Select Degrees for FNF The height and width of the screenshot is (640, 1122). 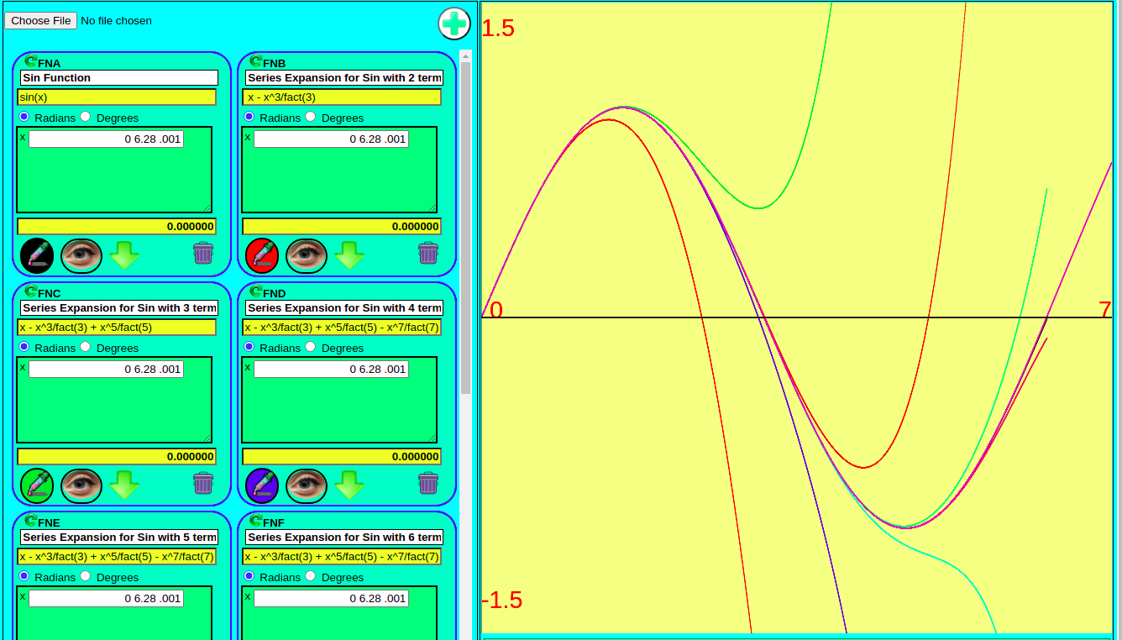click(310, 576)
